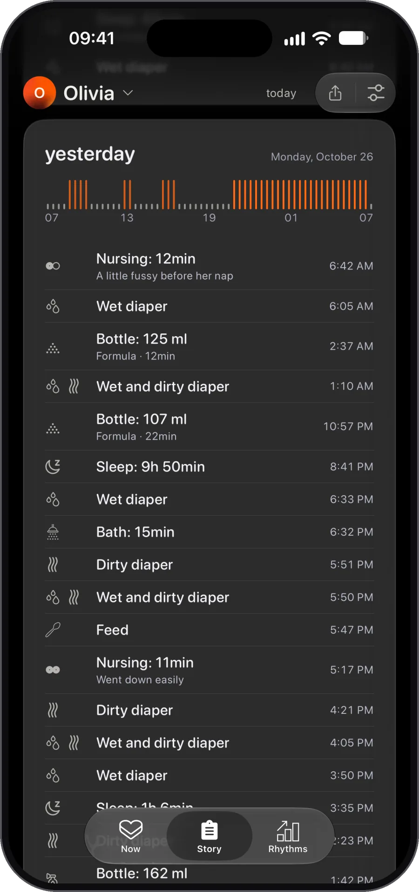Open the Feed entry
The image size is (419, 892).
(x=209, y=630)
